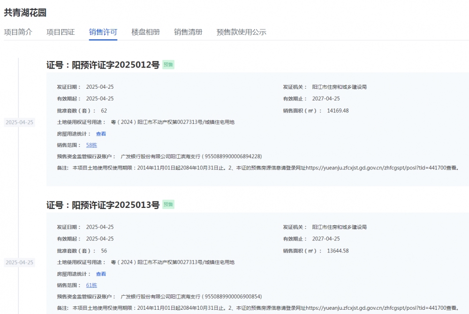Select the 销售许可 tab
The image size is (469, 314).
point(103,32)
